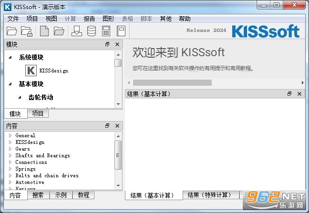Viewport: 309px width, 213px height.
Task: Collapse the 齿轮传动 tree node
Action: tap(20, 97)
